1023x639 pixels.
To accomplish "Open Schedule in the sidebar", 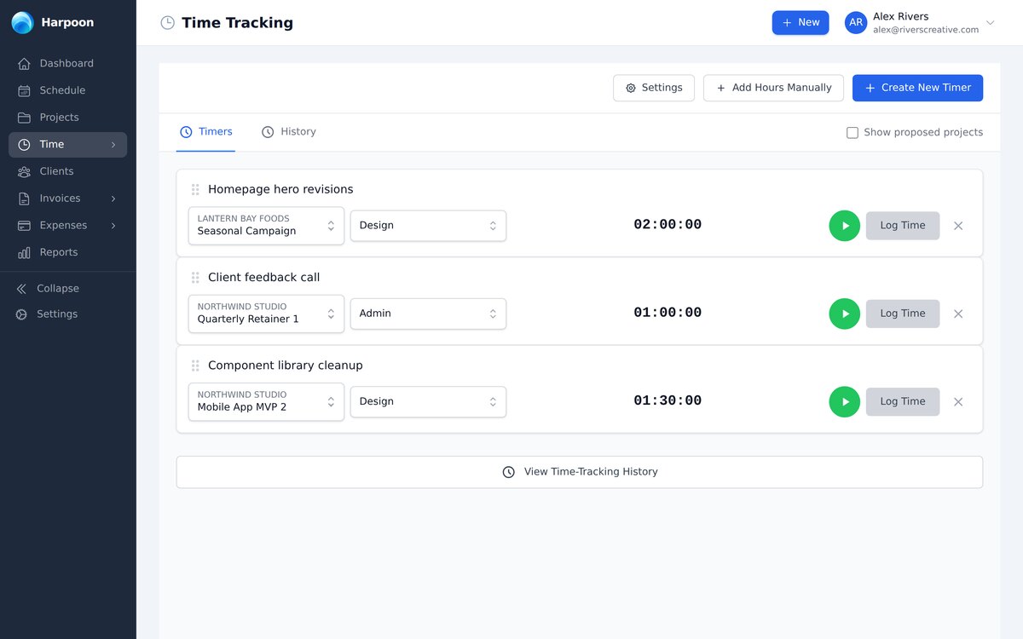I will pos(67,90).
